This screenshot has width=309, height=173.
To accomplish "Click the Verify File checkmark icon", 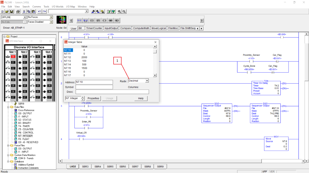I will click(109, 11).
